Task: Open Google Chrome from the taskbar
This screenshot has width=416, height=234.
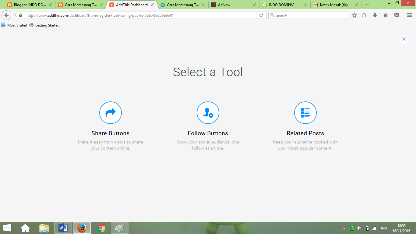Action: (101, 228)
